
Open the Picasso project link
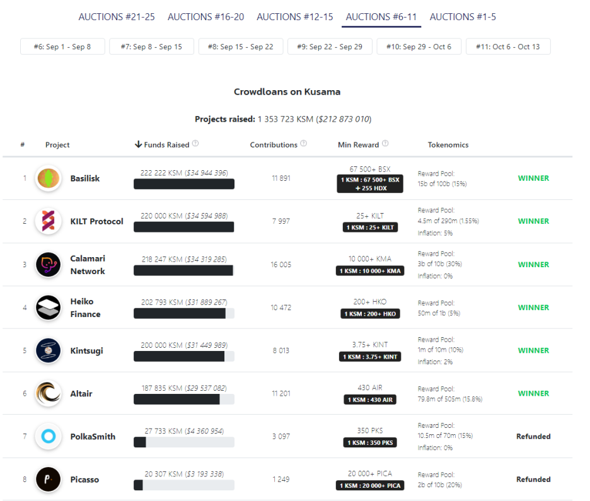point(84,479)
